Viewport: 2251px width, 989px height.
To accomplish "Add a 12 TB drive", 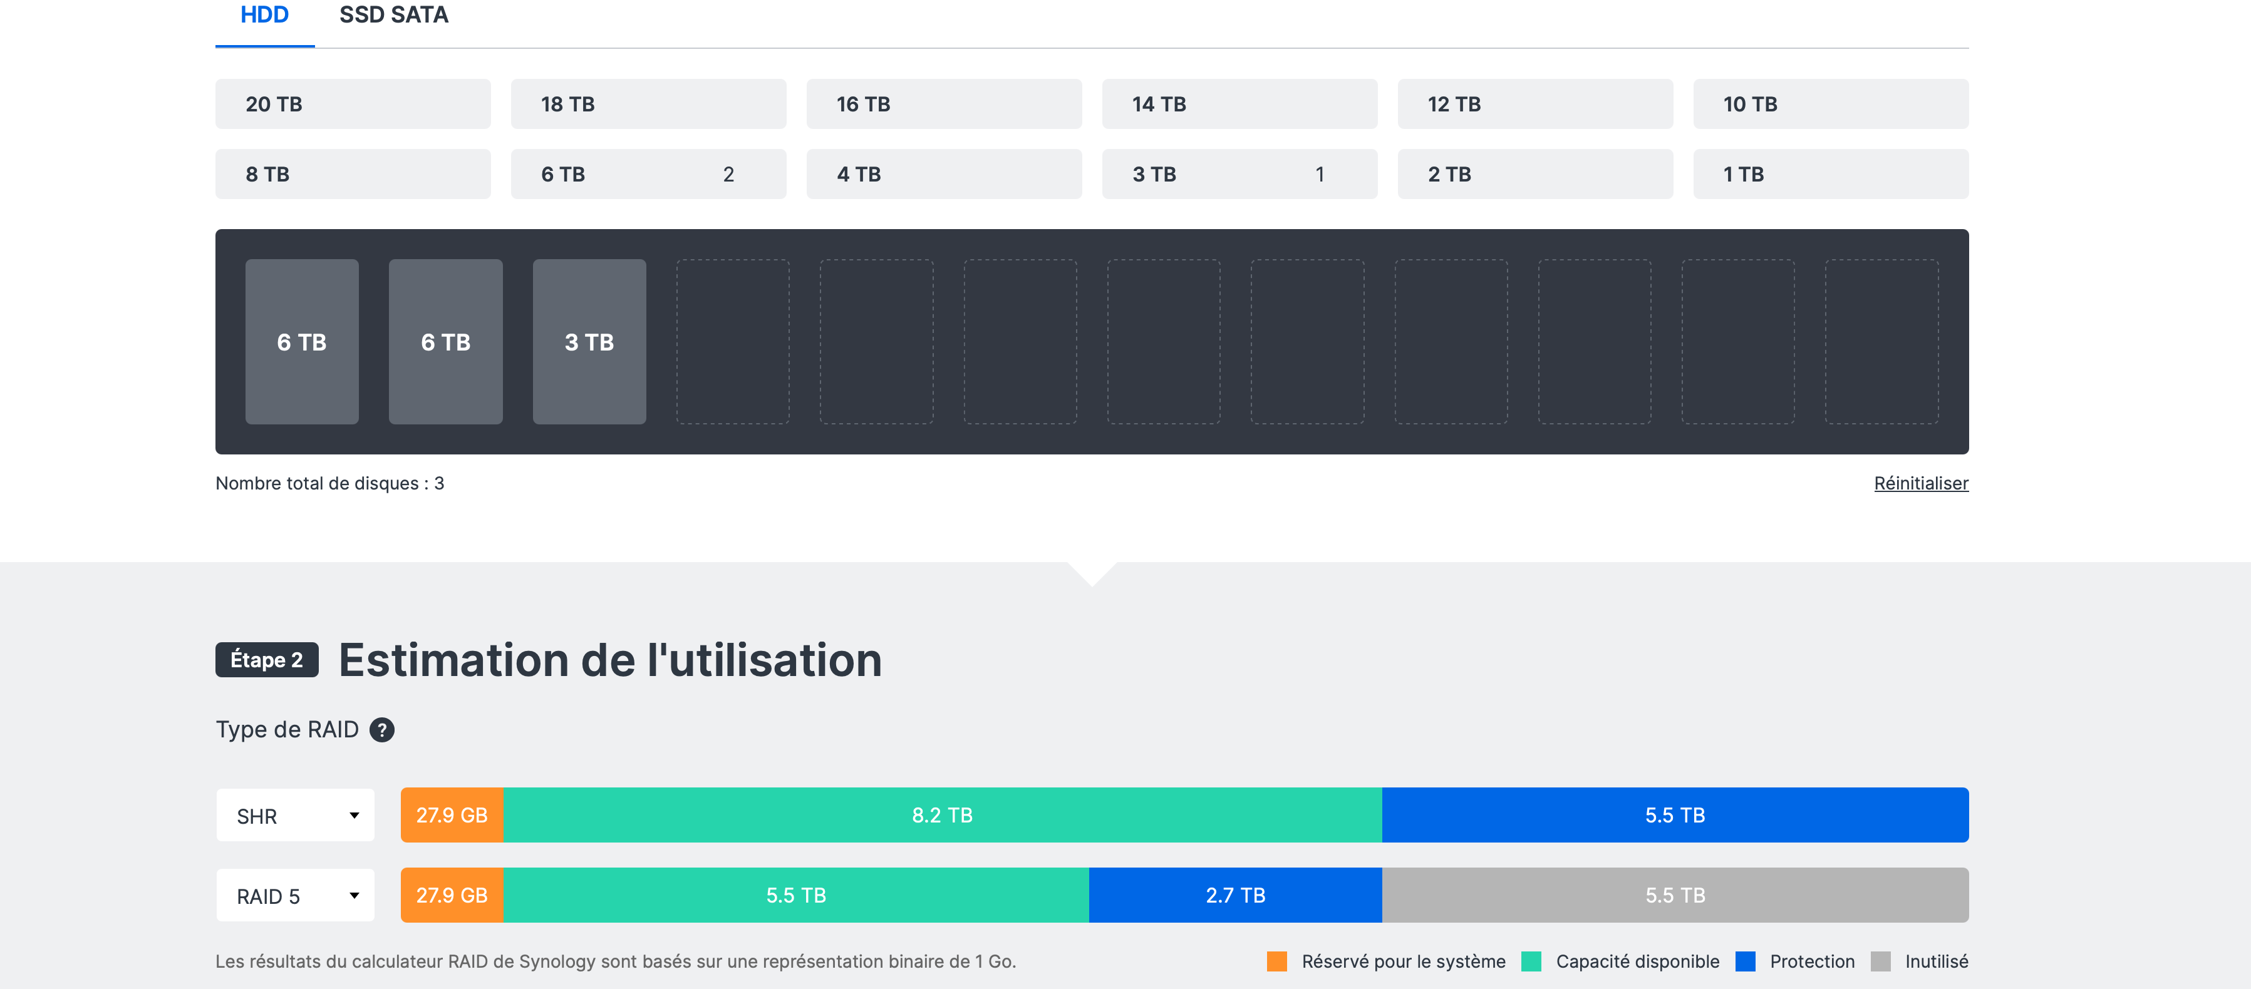I will [1534, 104].
